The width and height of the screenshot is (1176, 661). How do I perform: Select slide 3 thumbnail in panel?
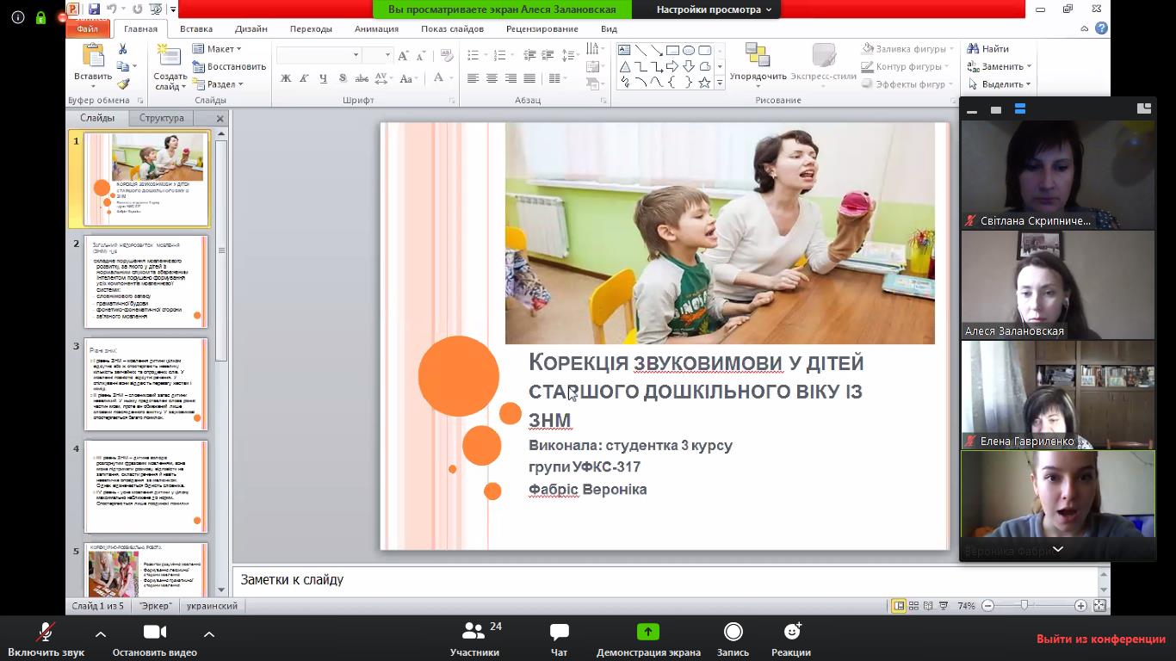click(x=146, y=384)
